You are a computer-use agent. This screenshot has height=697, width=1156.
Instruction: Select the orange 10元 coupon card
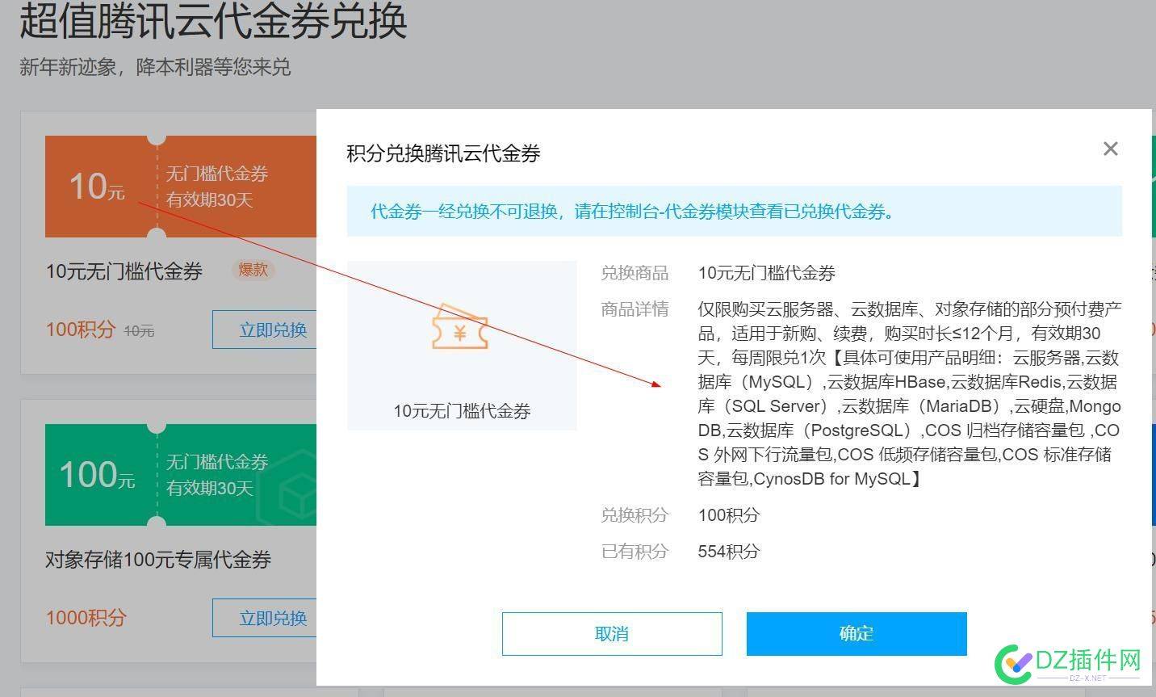point(181,187)
